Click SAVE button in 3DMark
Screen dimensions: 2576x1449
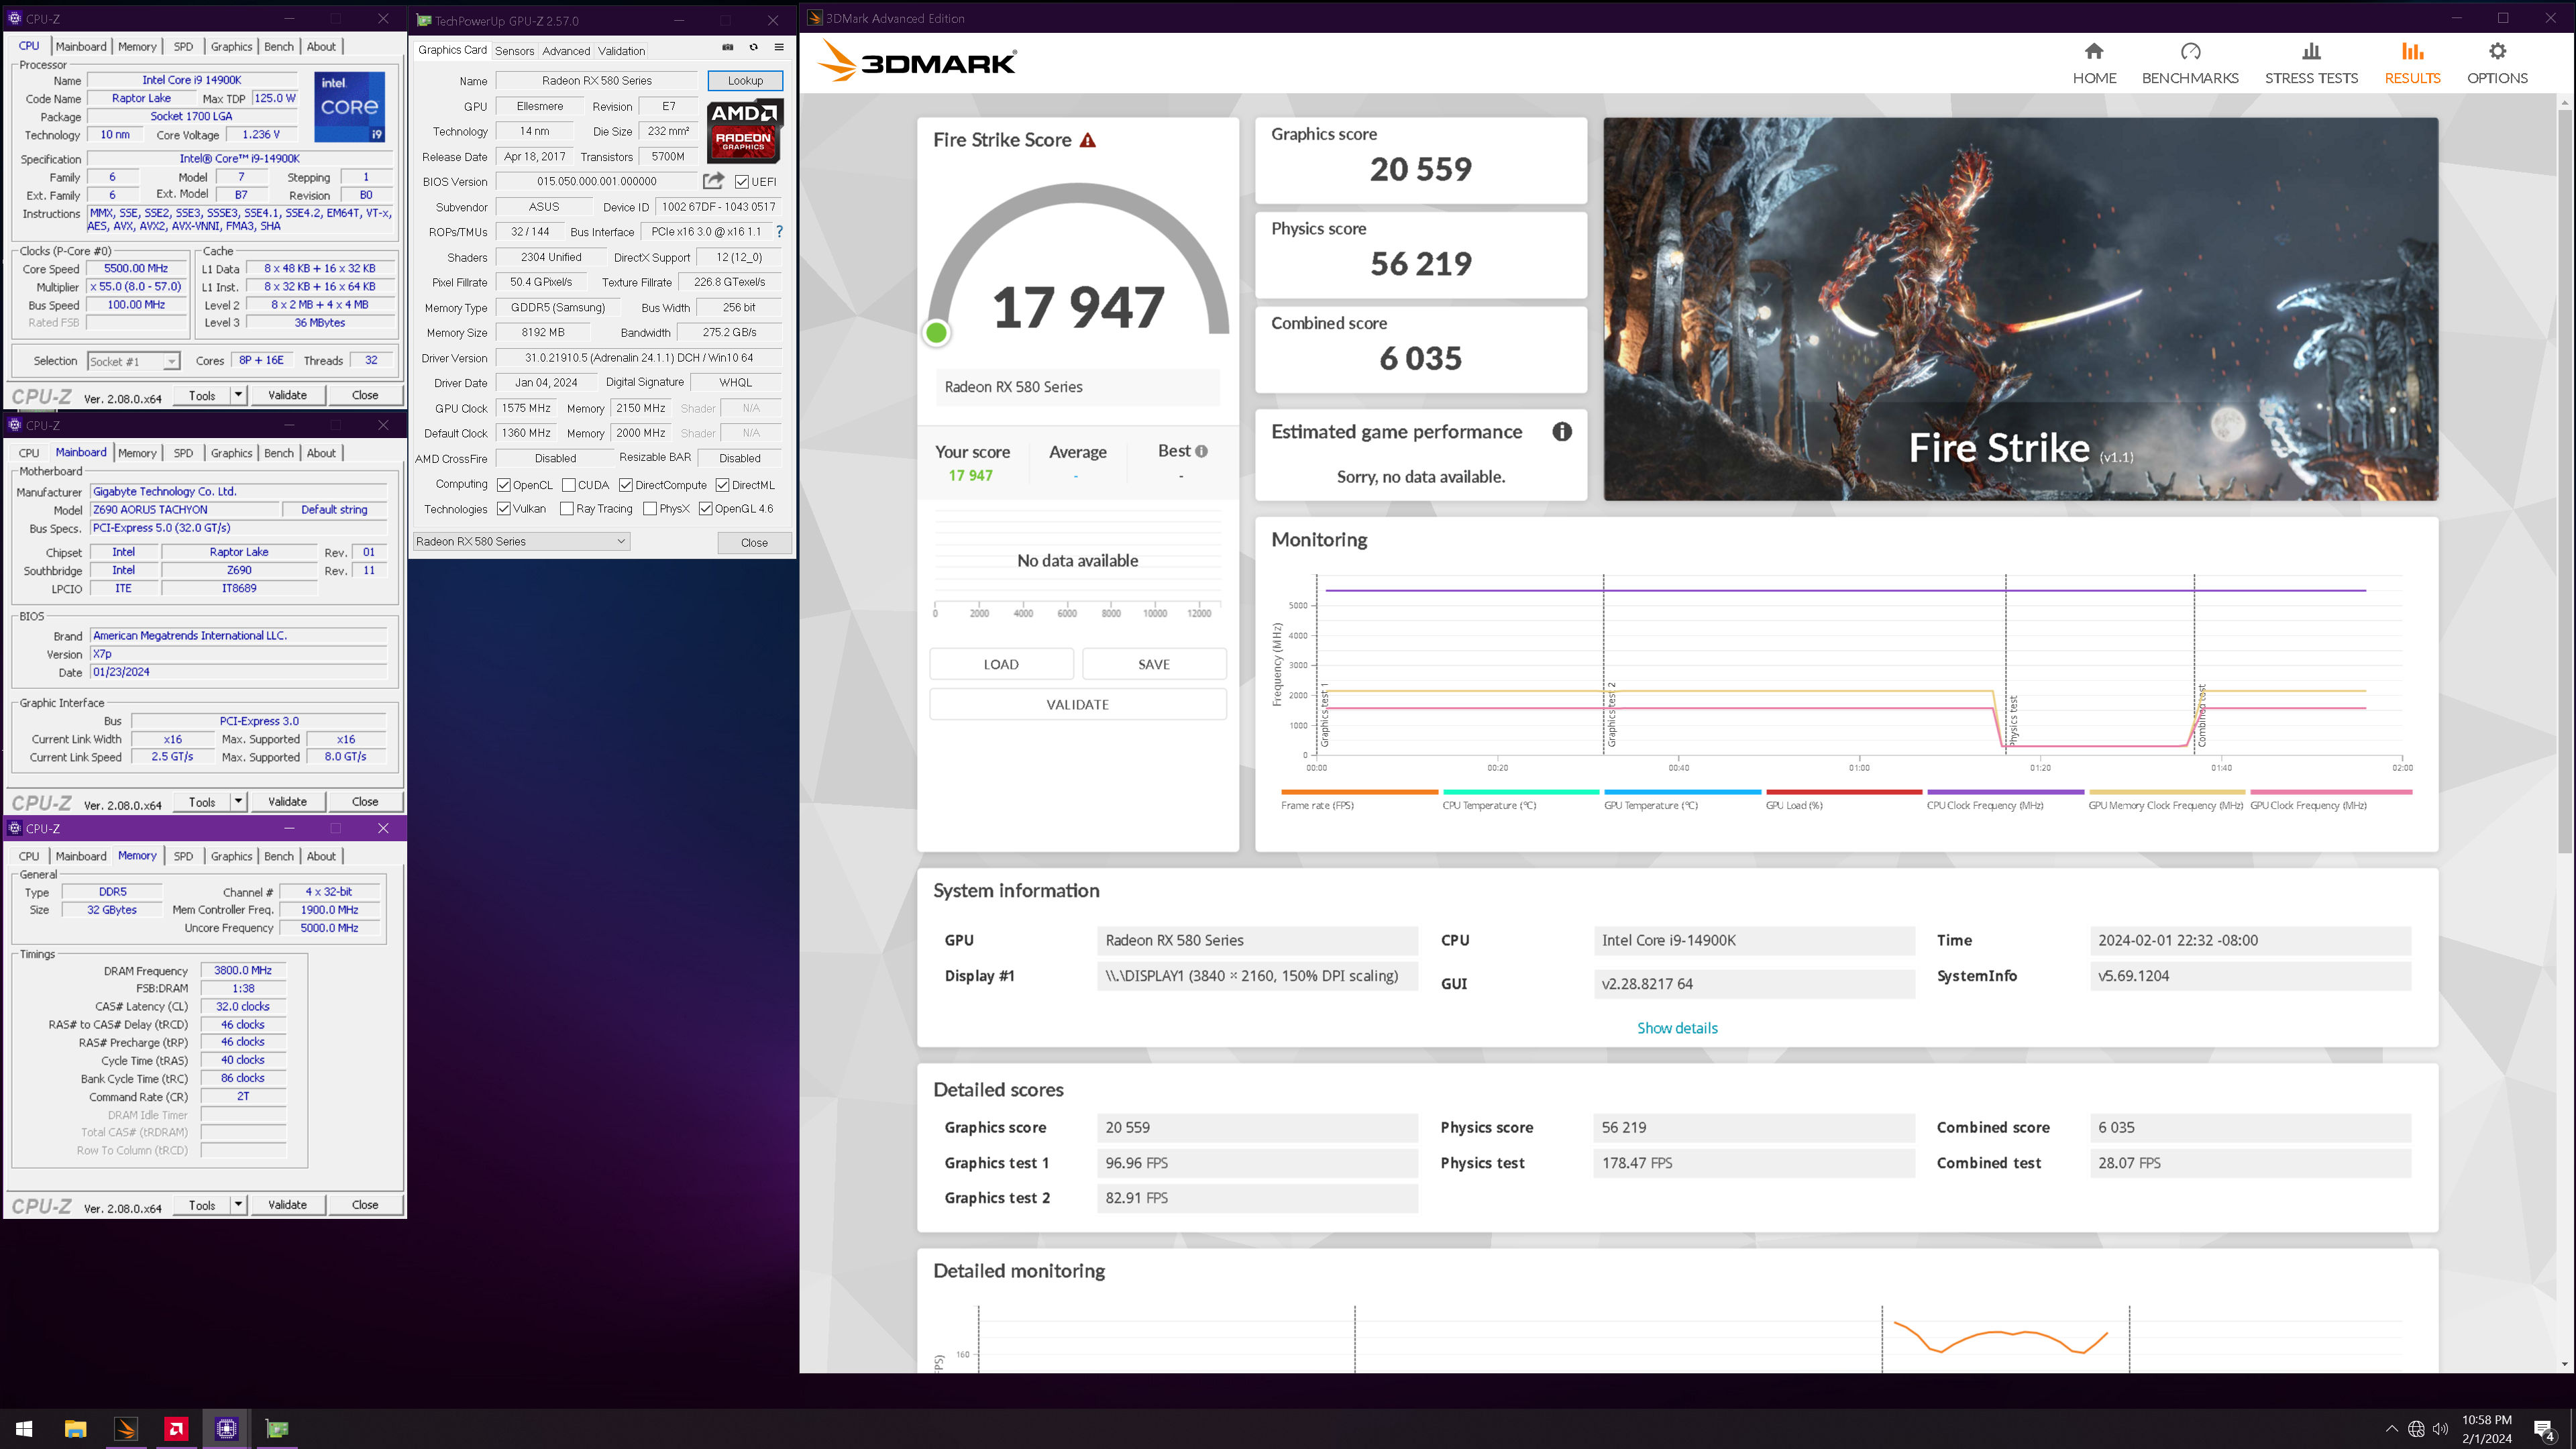point(1154,664)
